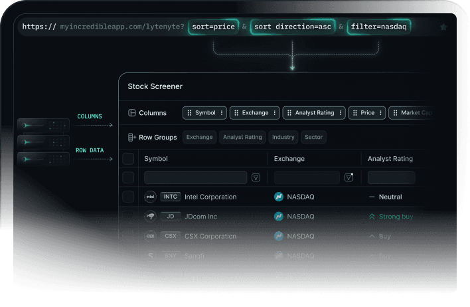470x307 pixels.
Task: Click the Analyst Rating column header
Action: [x=390, y=159]
